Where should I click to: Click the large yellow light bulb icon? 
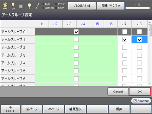coord(29,6)
